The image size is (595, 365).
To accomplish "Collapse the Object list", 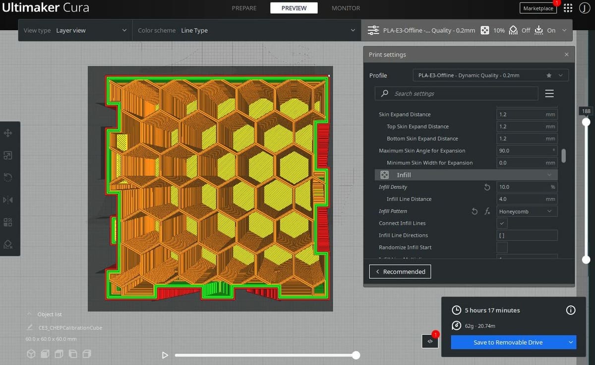I will point(30,314).
